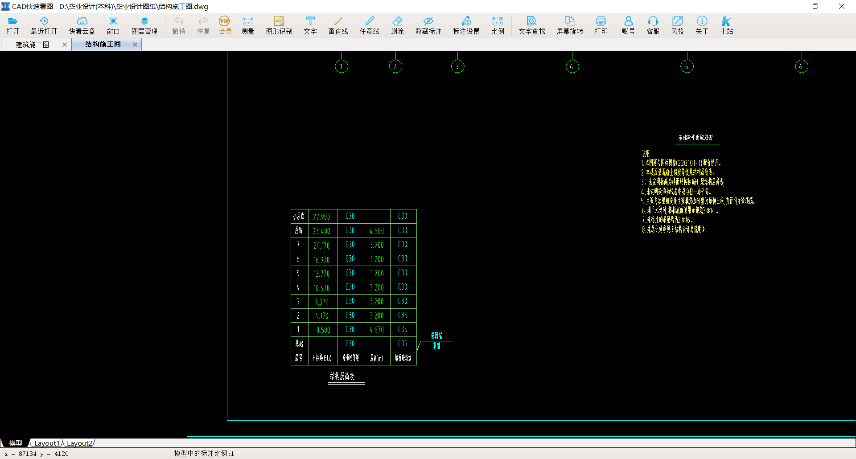This screenshot has width=856, height=459.
Task: Select the 删除 eraser tool
Action: pyautogui.click(x=397, y=25)
